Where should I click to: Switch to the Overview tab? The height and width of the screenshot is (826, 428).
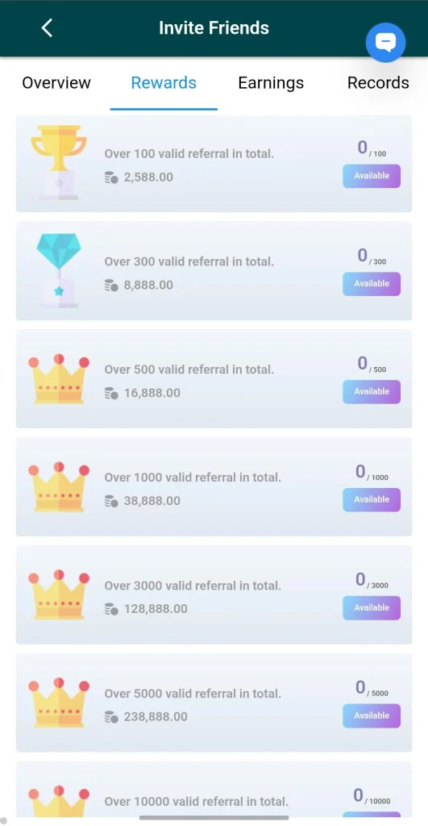(56, 83)
